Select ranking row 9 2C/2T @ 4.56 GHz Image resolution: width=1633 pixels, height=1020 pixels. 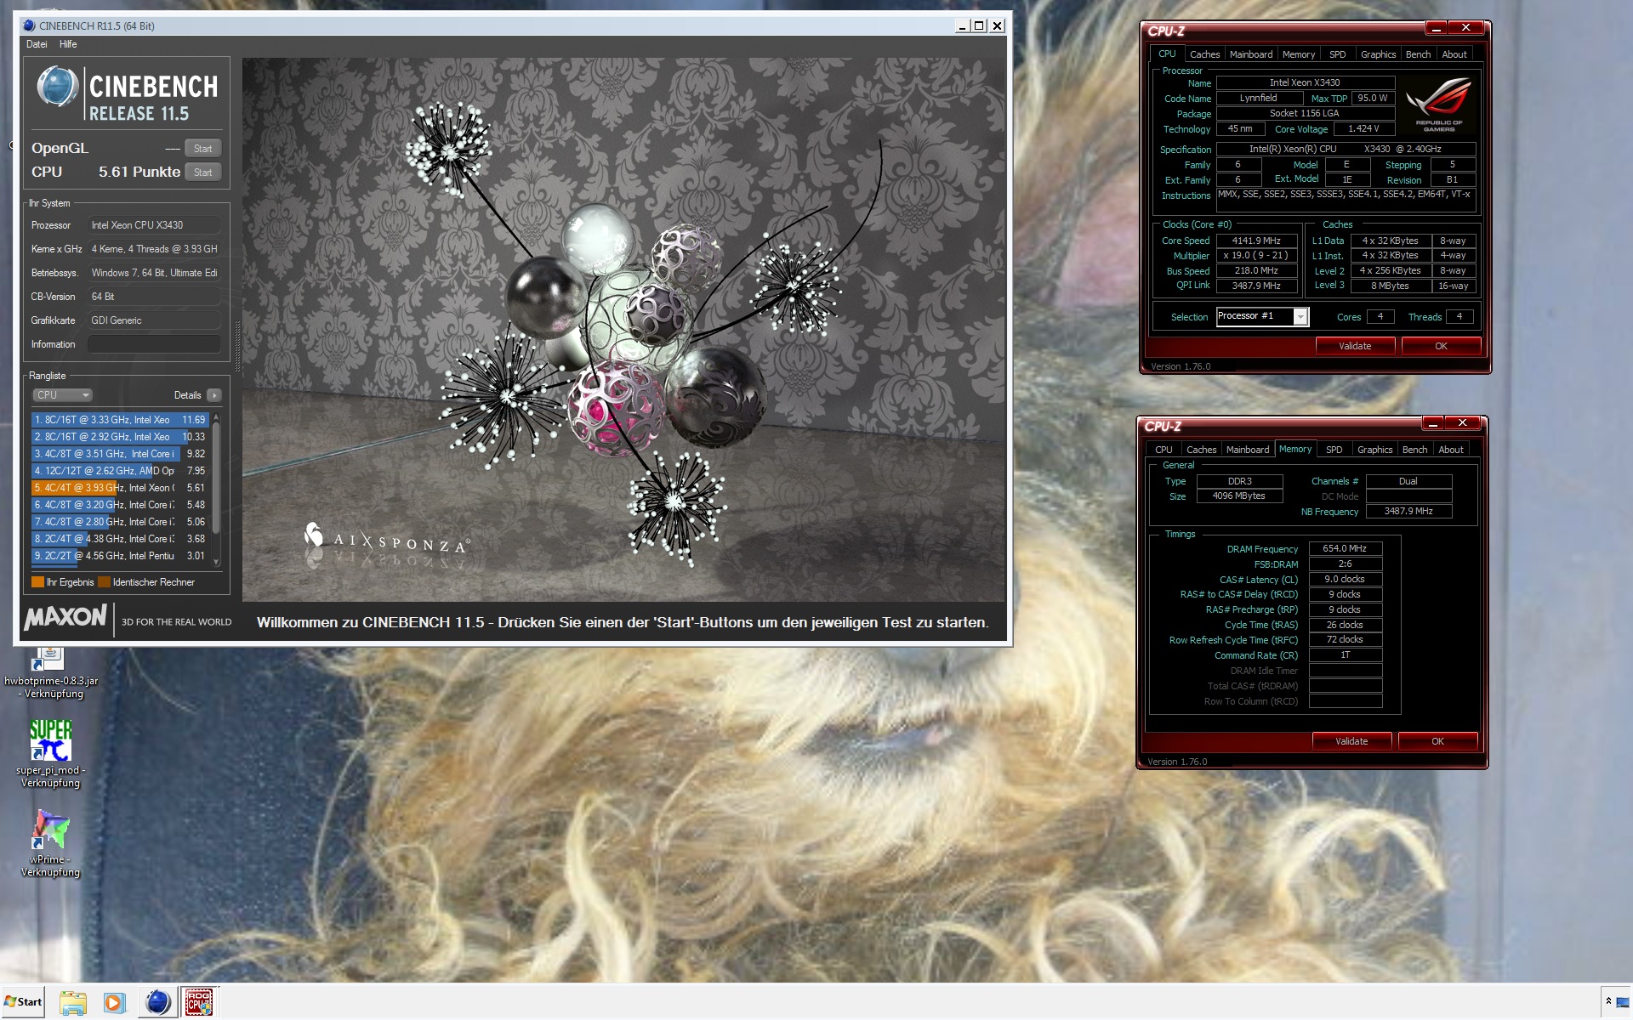pos(120,556)
